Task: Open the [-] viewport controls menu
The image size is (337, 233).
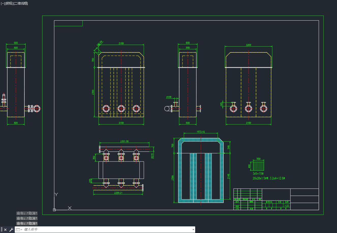Action: coord(3,4)
